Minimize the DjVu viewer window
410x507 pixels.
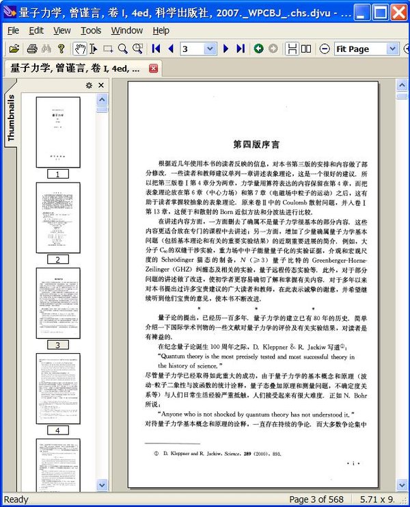click(362, 12)
